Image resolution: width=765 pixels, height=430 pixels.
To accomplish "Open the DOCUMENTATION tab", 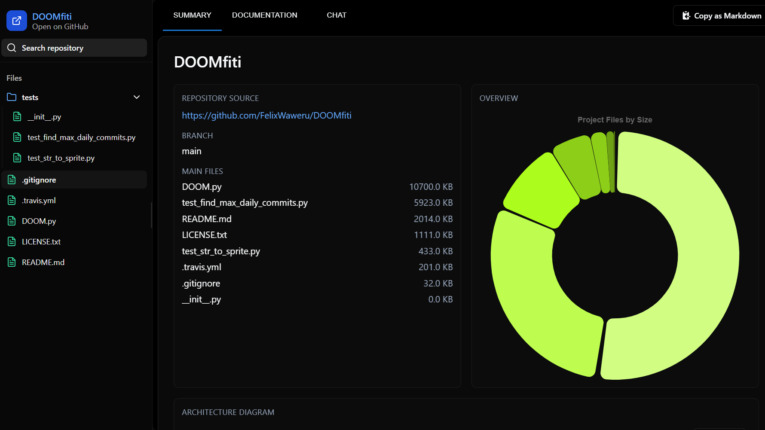I will tap(265, 15).
